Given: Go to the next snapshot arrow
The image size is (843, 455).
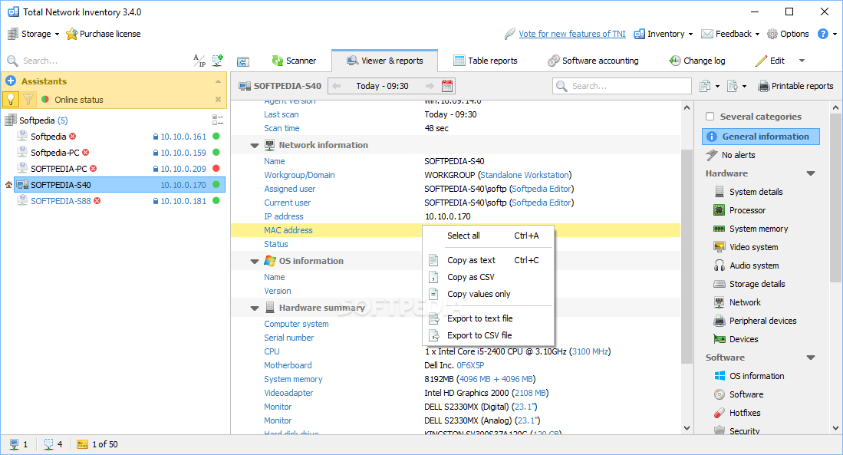Looking at the screenshot, I should click(x=429, y=86).
